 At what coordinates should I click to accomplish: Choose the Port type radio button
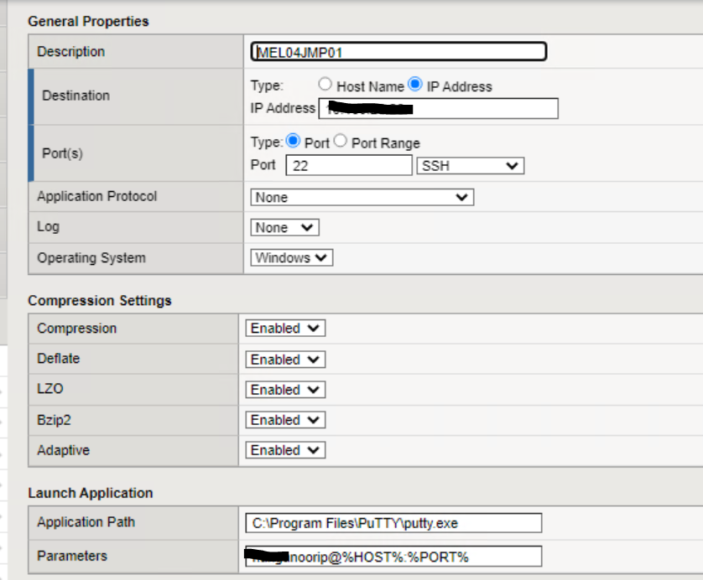click(x=293, y=142)
